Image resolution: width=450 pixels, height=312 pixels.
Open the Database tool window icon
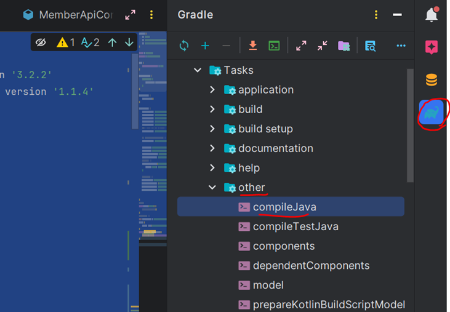click(432, 80)
